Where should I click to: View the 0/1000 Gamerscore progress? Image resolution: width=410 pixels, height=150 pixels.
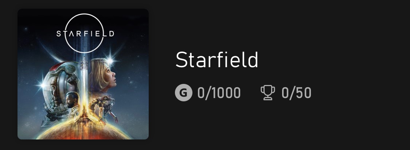pyautogui.click(x=219, y=93)
